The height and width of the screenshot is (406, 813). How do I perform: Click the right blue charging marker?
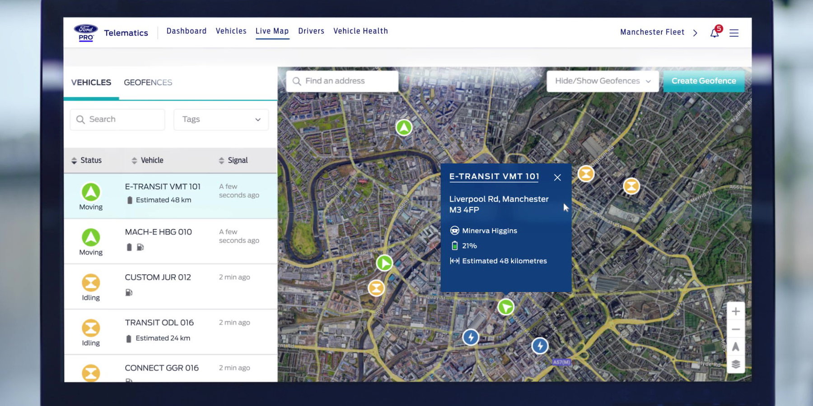point(540,346)
